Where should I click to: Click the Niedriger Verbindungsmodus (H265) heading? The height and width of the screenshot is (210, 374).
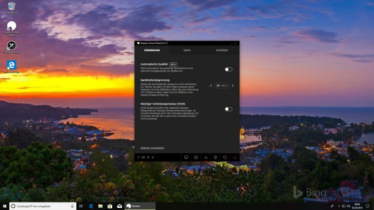pyautogui.click(x=162, y=104)
